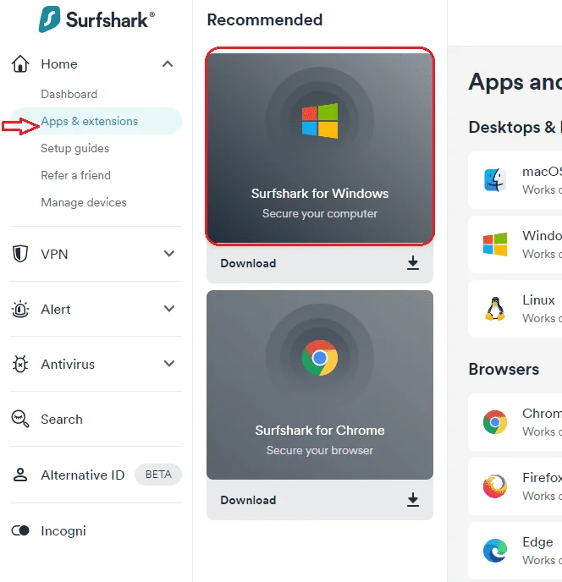Open the Alert menu label
Image resolution: width=562 pixels, height=582 pixels.
[55, 310]
